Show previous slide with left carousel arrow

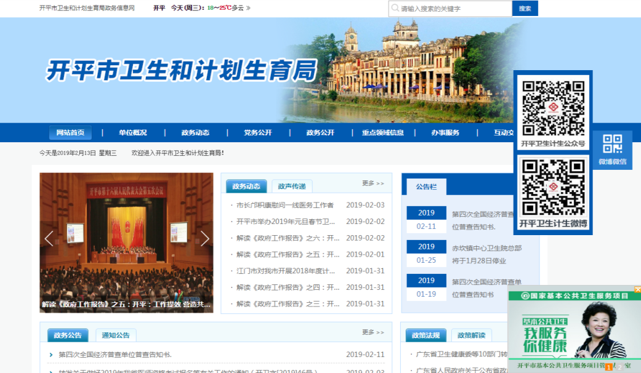pos(49,238)
